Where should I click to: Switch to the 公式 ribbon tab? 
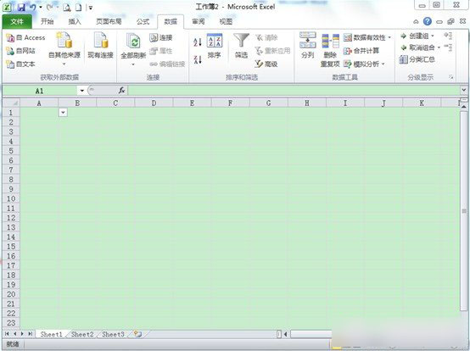pos(143,21)
